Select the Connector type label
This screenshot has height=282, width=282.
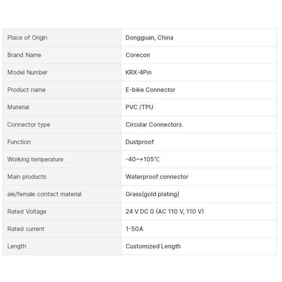(x=29, y=125)
